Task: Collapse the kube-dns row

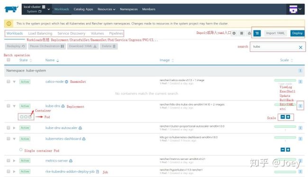Action: [14, 106]
